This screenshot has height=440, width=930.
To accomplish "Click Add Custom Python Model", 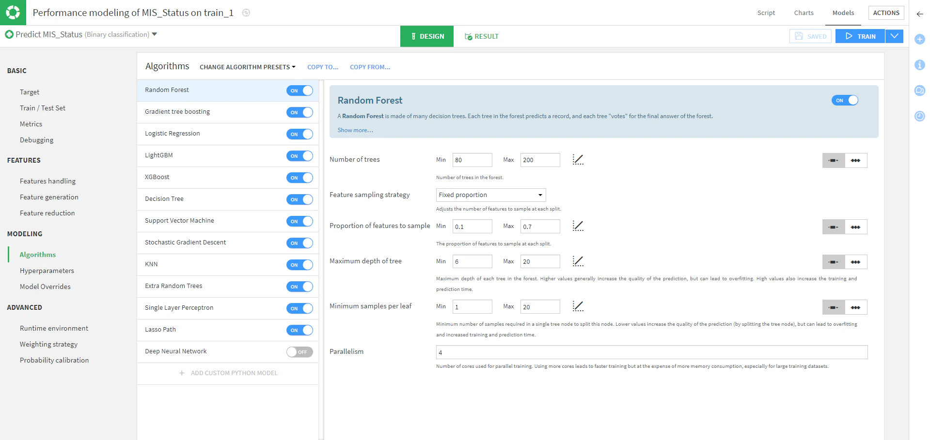I will [x=228, y=373].
